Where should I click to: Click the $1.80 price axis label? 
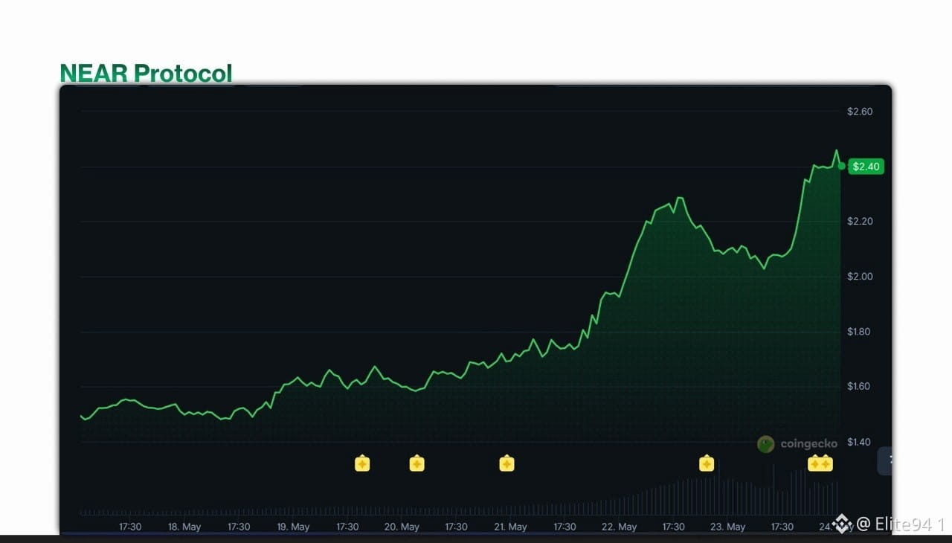(860, 332)
